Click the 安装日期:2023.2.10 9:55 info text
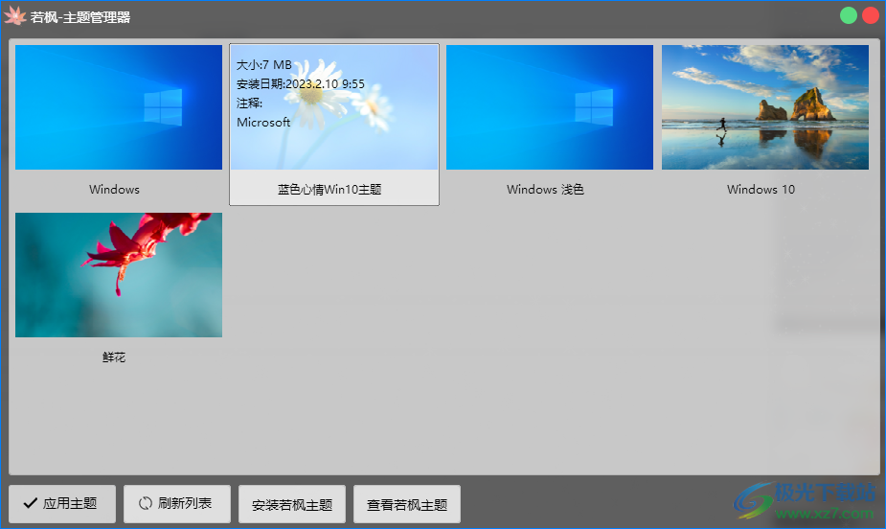886x529 pixels. (301, 84)
